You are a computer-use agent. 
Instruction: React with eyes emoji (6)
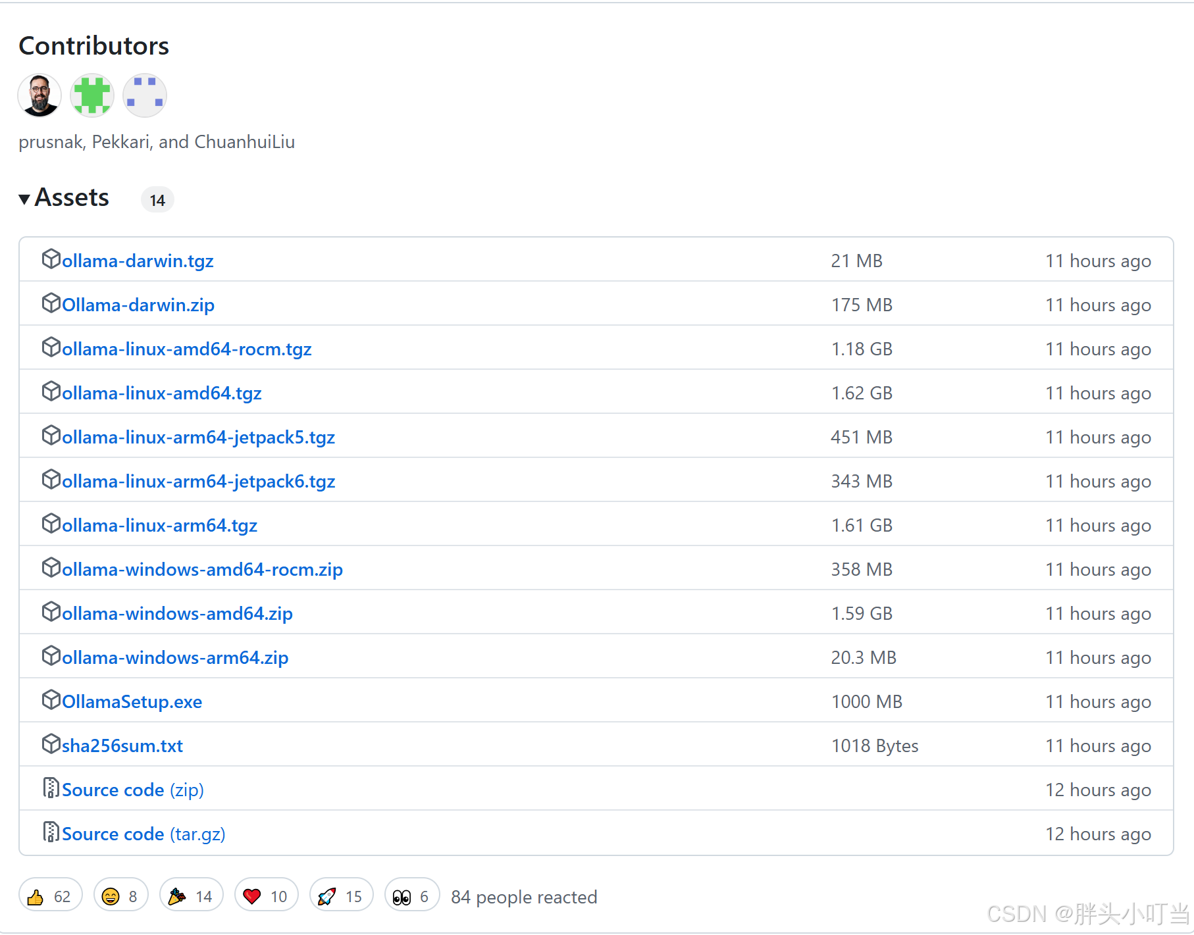(412, 895)
